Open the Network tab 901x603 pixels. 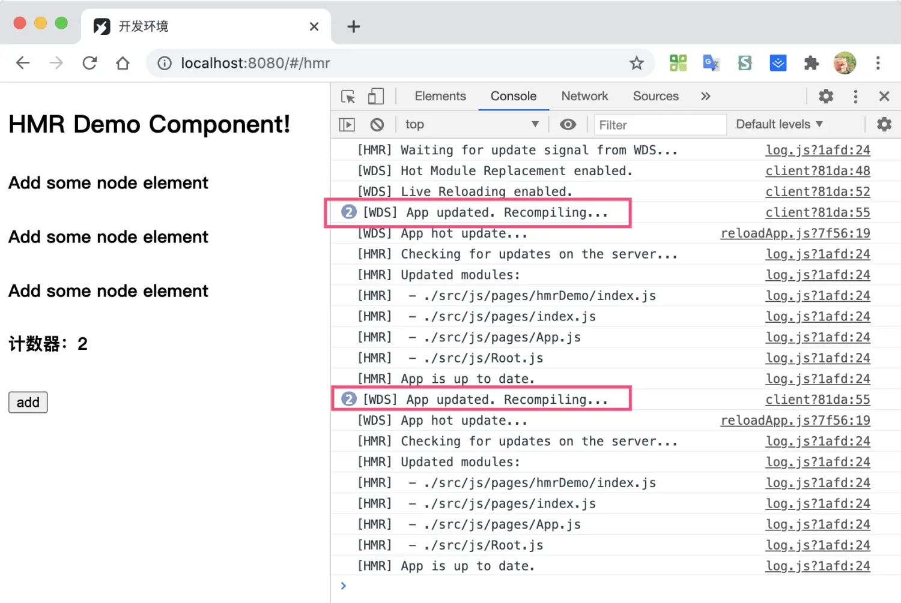pos(584,97)
